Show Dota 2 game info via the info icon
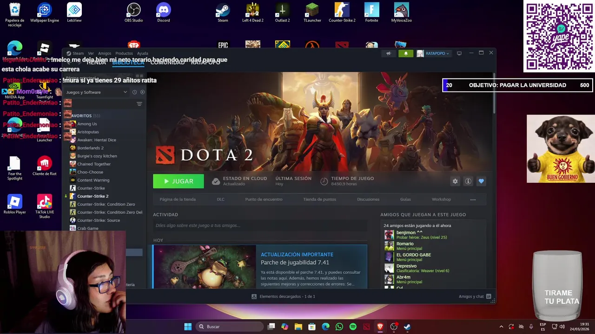The height and width of the screenshot is (334, 595). pyautogui.click(x=468, y=181)
